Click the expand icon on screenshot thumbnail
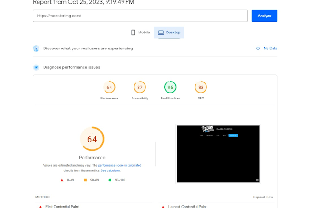312x208 pixels. pyautogui.click(x=257, y=180)
